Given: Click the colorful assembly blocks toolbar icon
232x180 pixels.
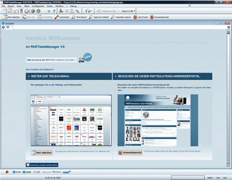Looking at the screenshot, I should coord(61,11).
